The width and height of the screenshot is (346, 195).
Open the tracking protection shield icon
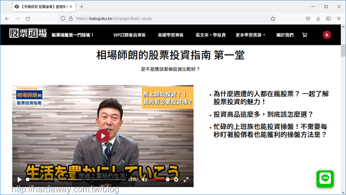coord(63,19)
